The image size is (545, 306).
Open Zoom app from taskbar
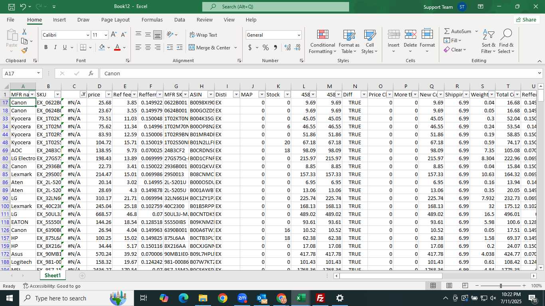[242, 298]
